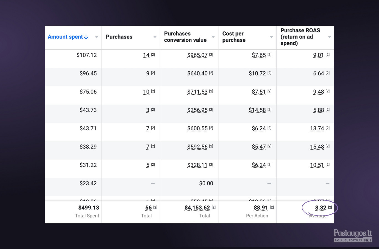
Task: Open the $600.55 conversion value link
Action: coord(197,128)
